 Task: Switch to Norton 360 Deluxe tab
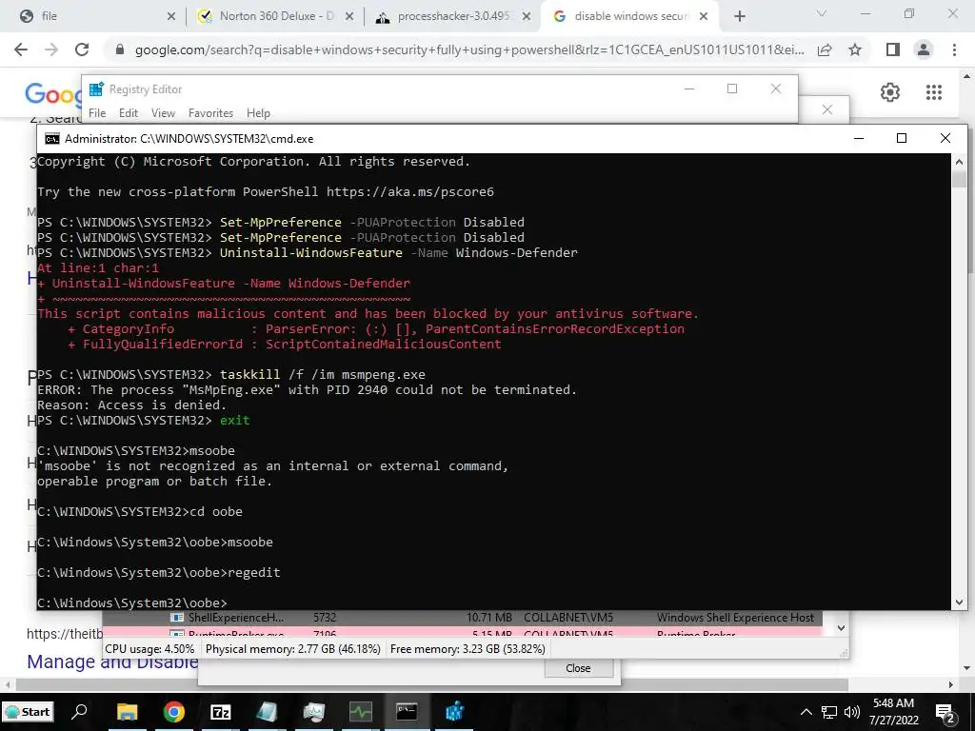click(x=273, y=16)
